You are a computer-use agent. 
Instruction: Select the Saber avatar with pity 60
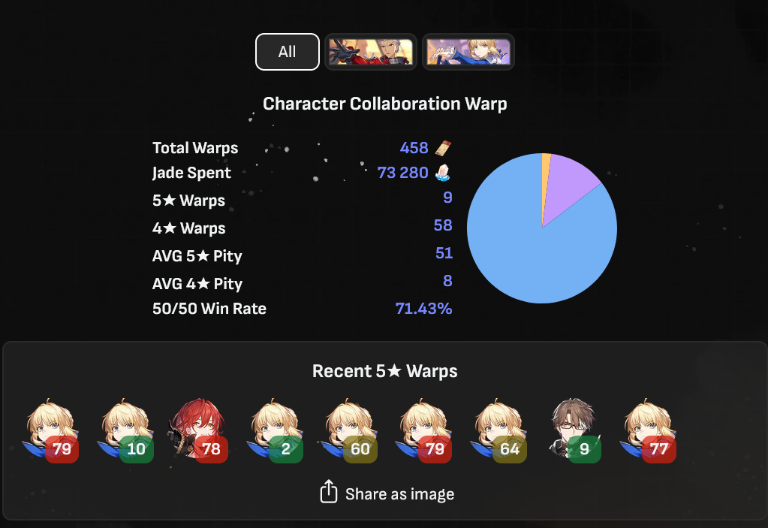pyautogui.click(x=350, y=430)
